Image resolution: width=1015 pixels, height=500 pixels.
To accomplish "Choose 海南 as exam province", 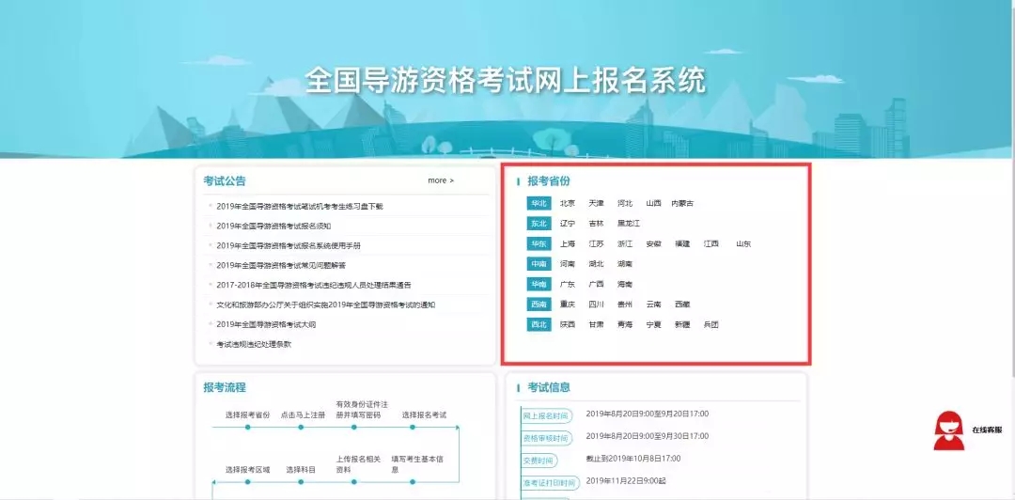I will tap(625, 285).
